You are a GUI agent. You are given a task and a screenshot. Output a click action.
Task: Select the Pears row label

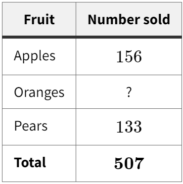(x=31, y=126)
